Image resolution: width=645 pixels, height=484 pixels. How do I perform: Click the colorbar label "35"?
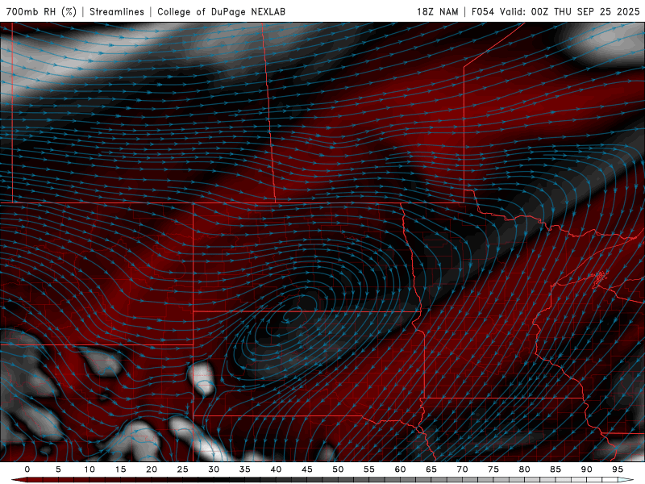(245, 469)
